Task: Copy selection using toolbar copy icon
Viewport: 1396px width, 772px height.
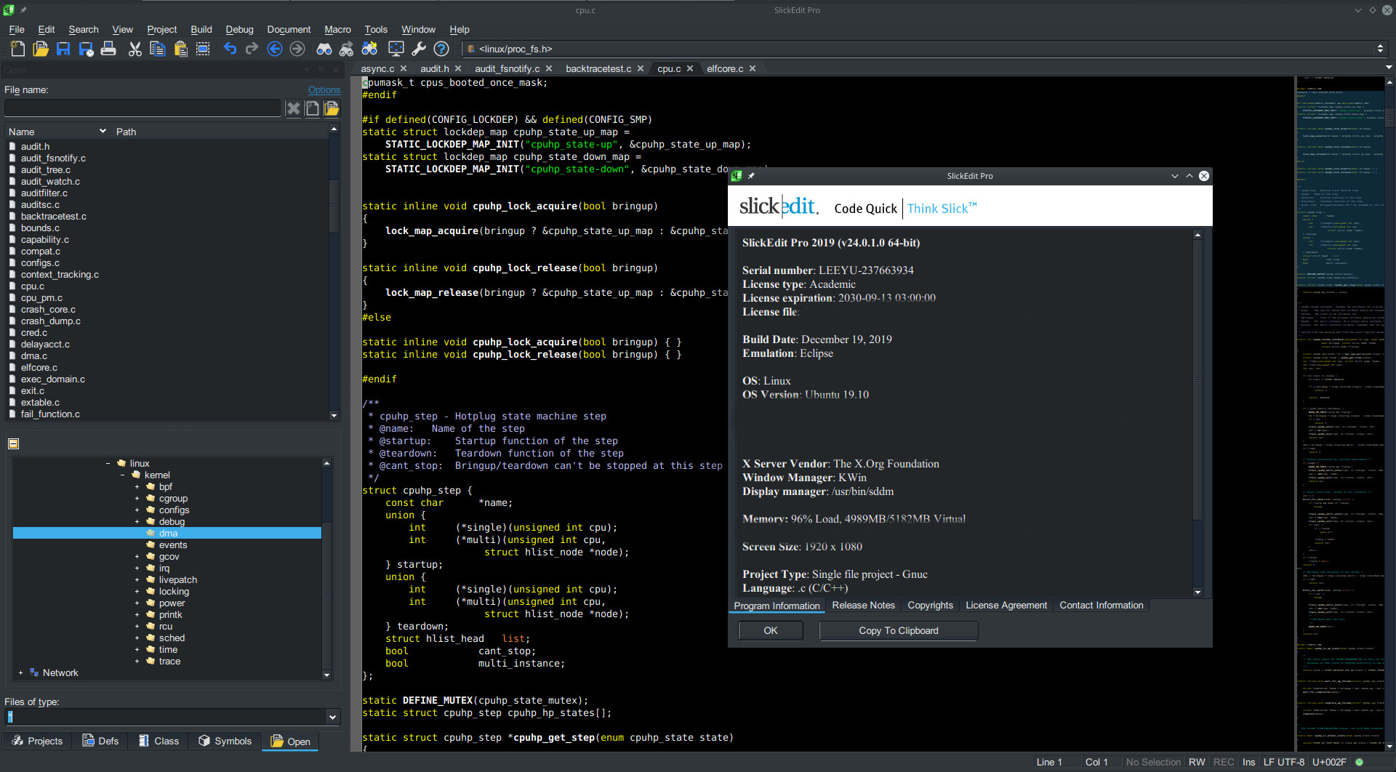Action: tap(157, 49)
